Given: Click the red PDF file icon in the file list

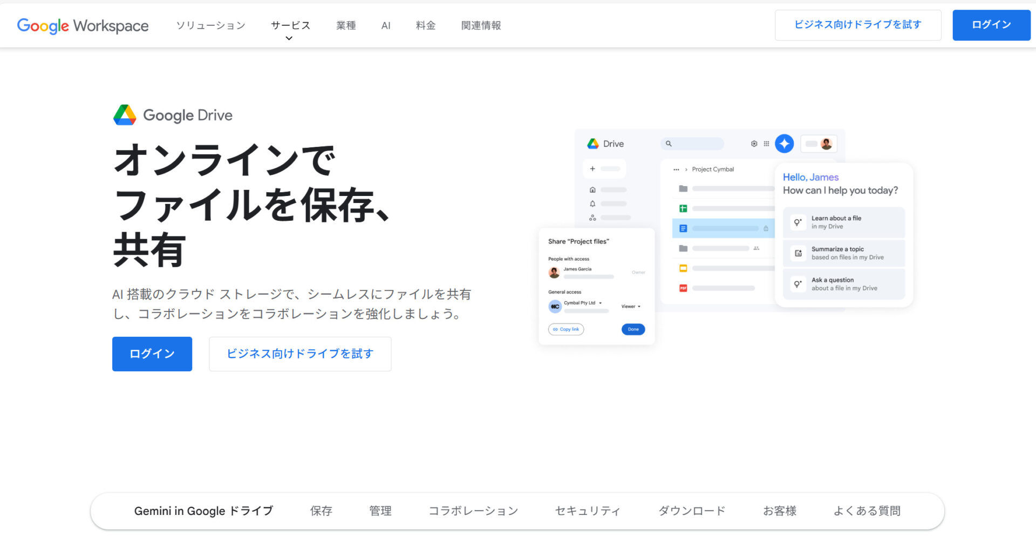Looking at the screenshot, I should (x=683, y=289).
